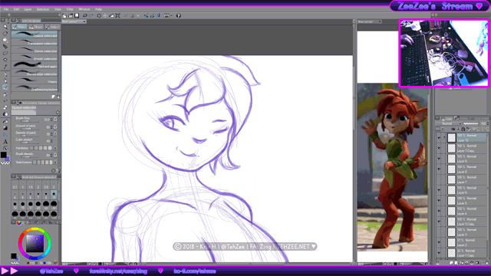Click the Snap to grid icon
The height and width of the screenshot is (276, 491).
(x=159, y=15)
